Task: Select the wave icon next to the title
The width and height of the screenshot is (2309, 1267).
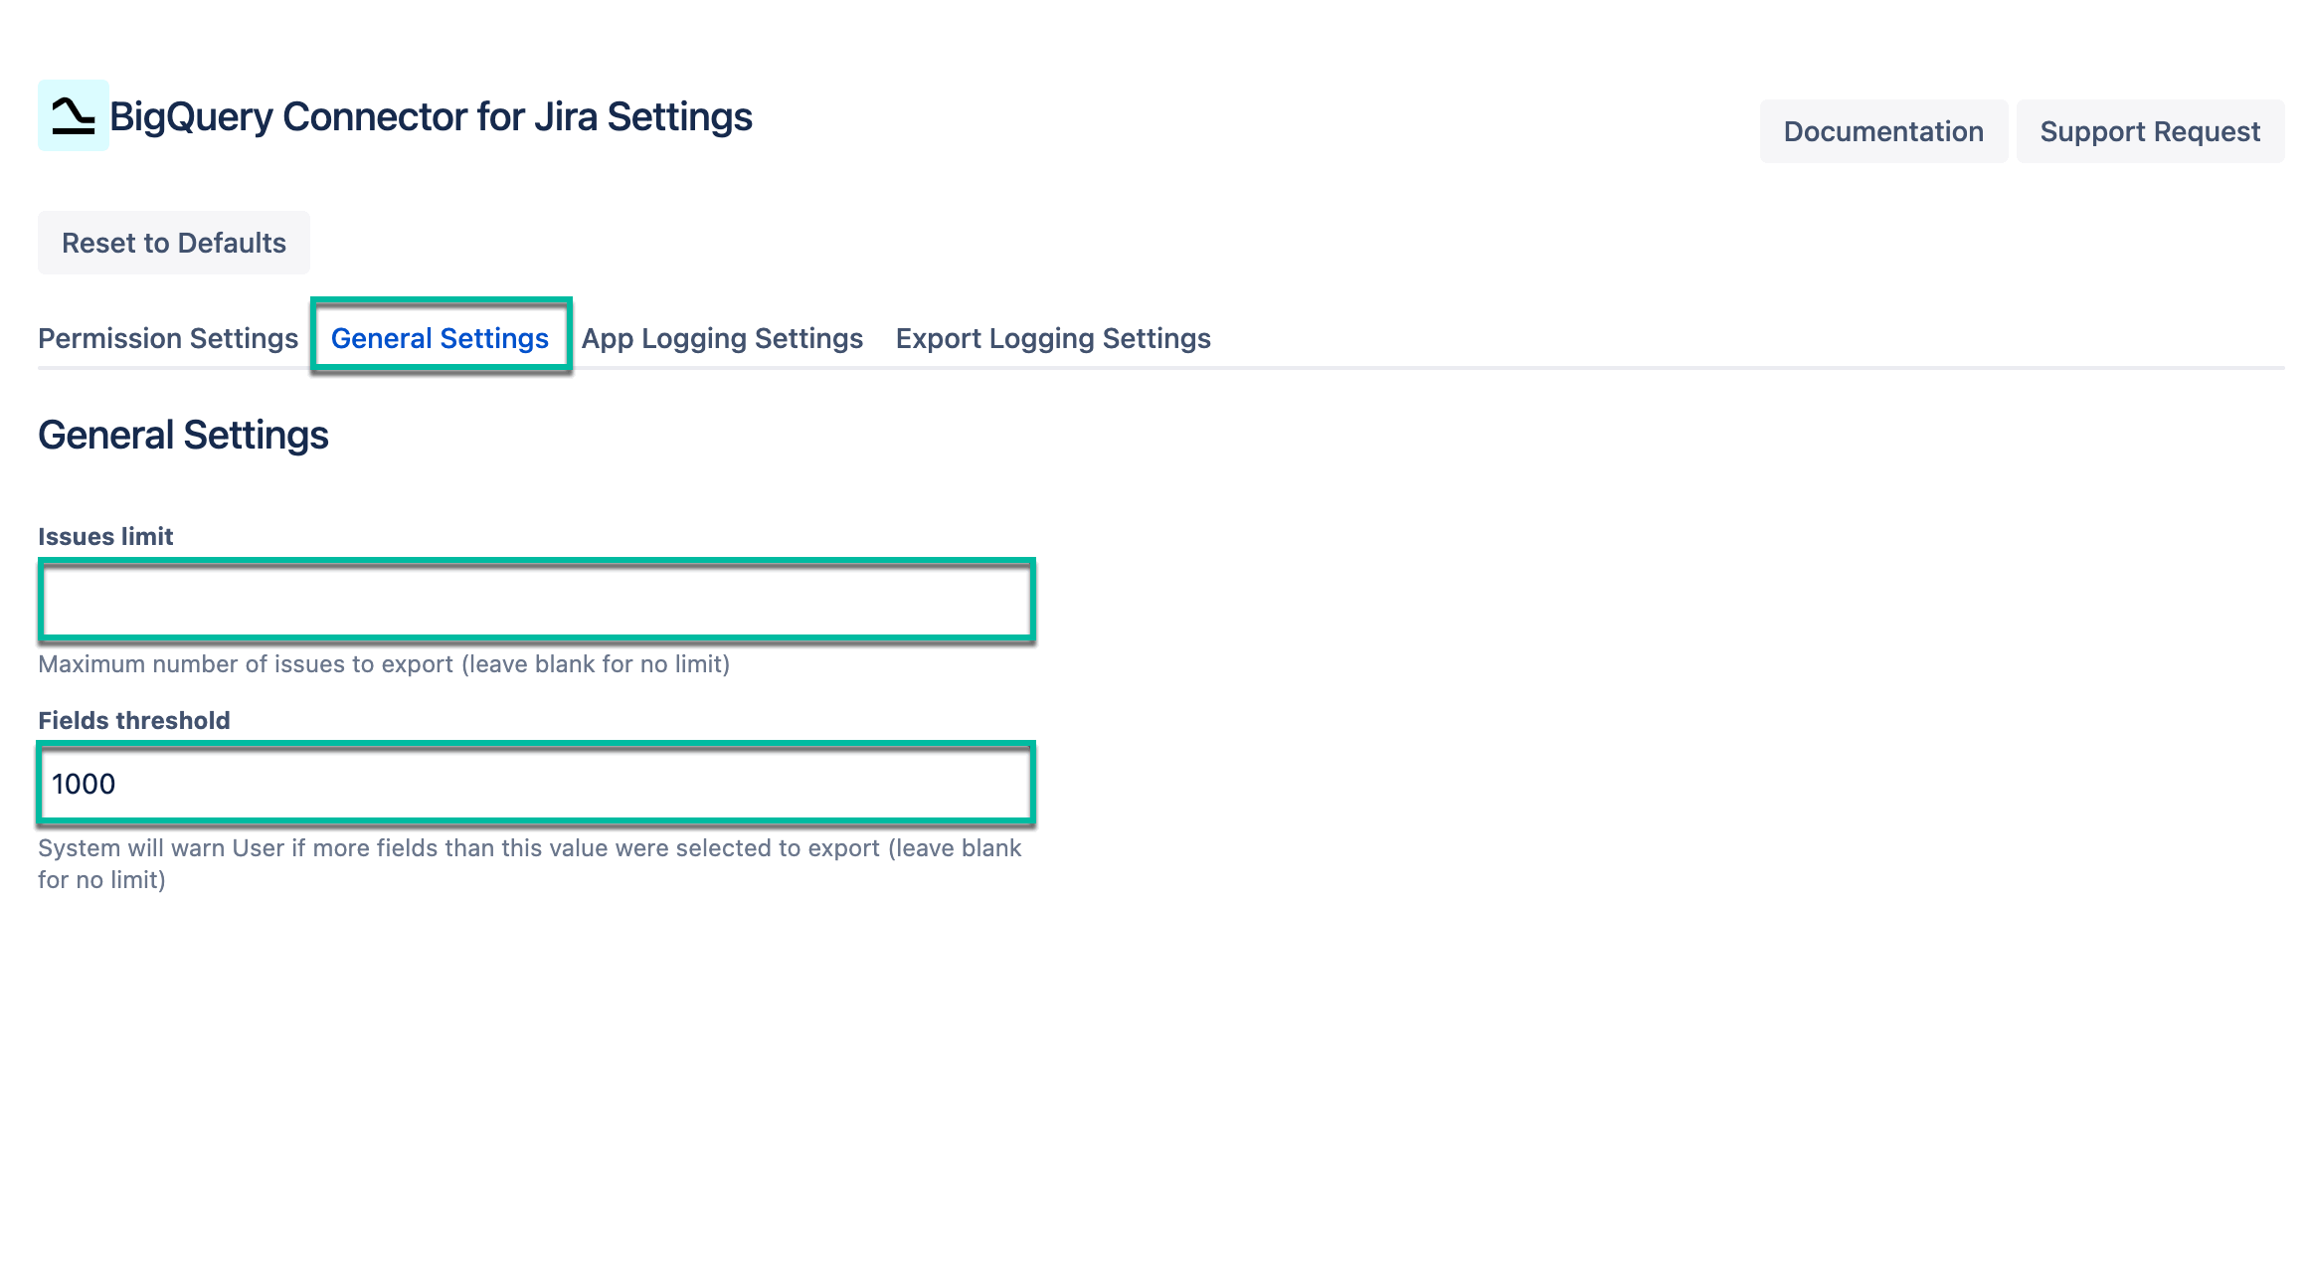Action: [x=72, y=116]
